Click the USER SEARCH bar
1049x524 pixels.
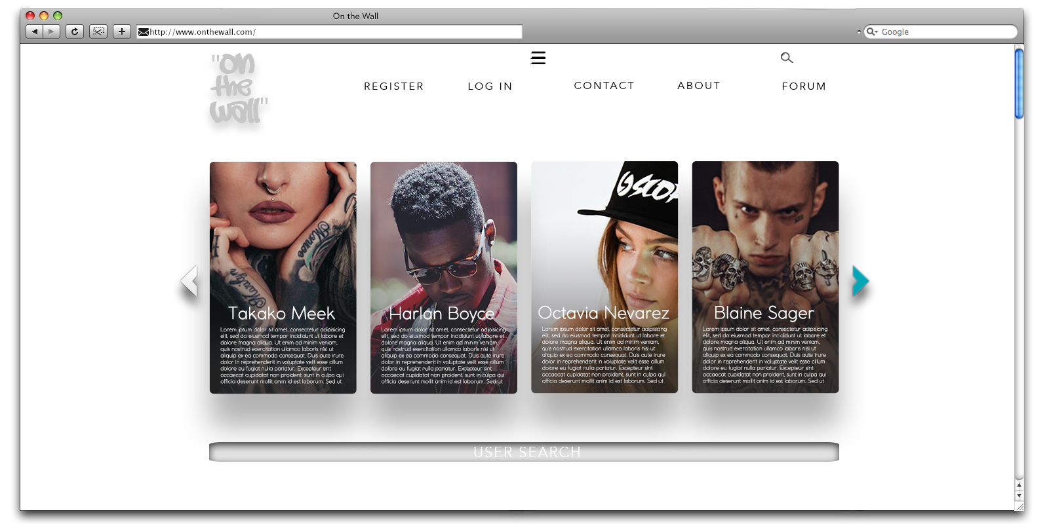click(x=524, y=452)
